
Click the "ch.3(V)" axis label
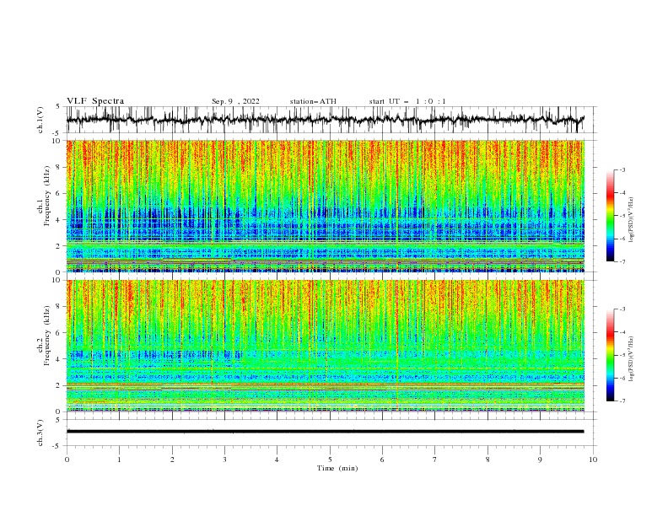point(40,433)
